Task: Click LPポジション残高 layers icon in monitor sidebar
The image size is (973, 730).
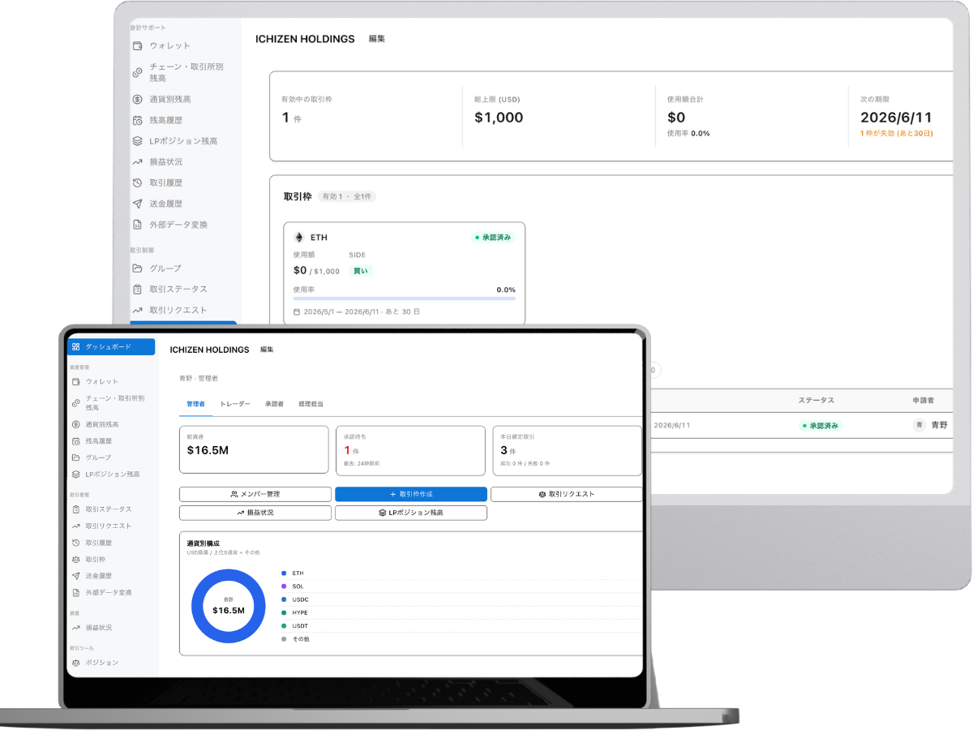Action: pos(138,141)
